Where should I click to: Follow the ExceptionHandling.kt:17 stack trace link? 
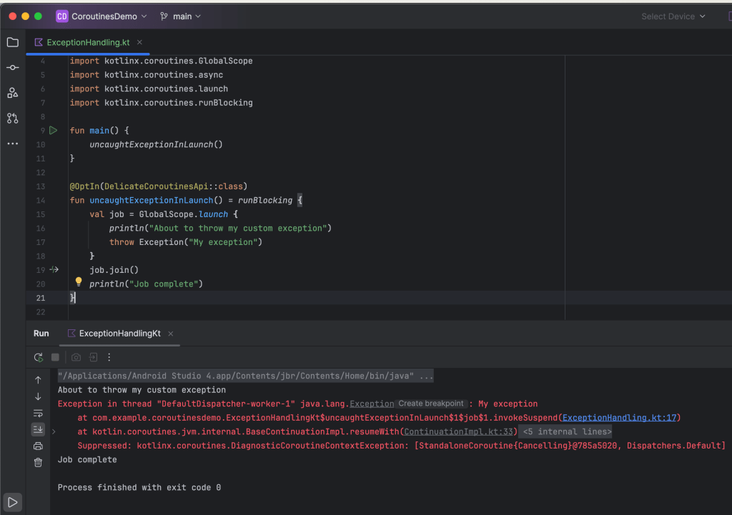coord(620,418)
